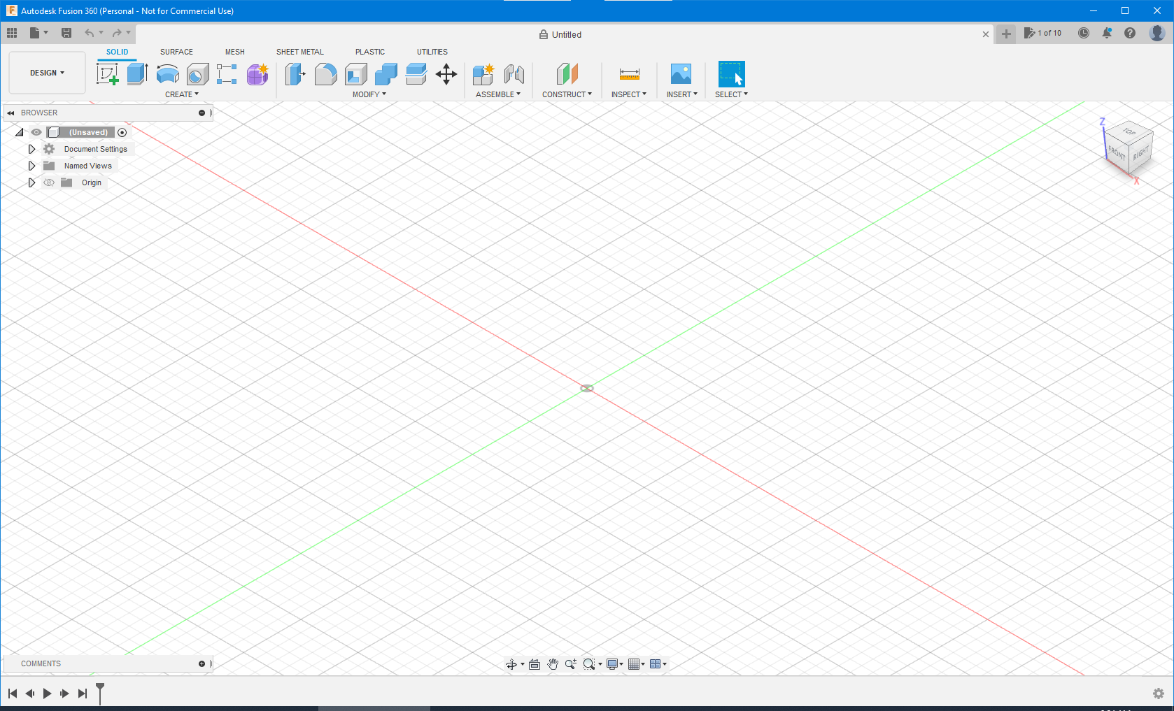Click the Pan hand tool
This screenshot has width=1174, height=711.
click(x=553, y=664)
